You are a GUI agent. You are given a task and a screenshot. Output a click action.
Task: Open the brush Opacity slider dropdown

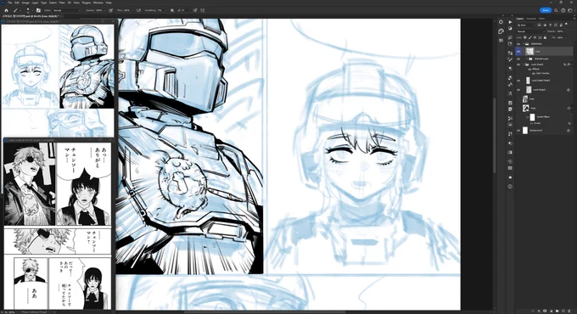pyautogui.click(x=105, y=10)
